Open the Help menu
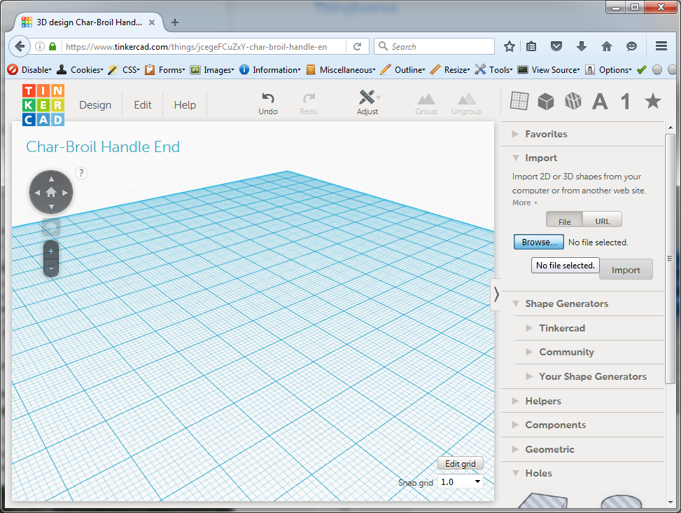This screenshot has height=513, width=681. (185, 105)
